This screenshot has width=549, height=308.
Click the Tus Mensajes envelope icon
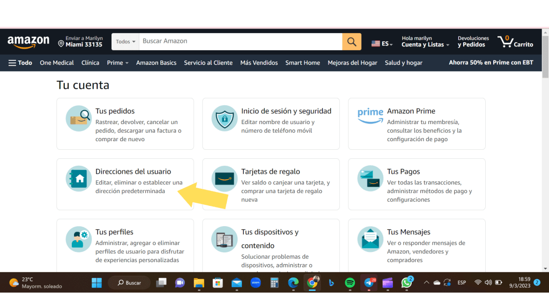pyautogui.click(x=370, y=239)
